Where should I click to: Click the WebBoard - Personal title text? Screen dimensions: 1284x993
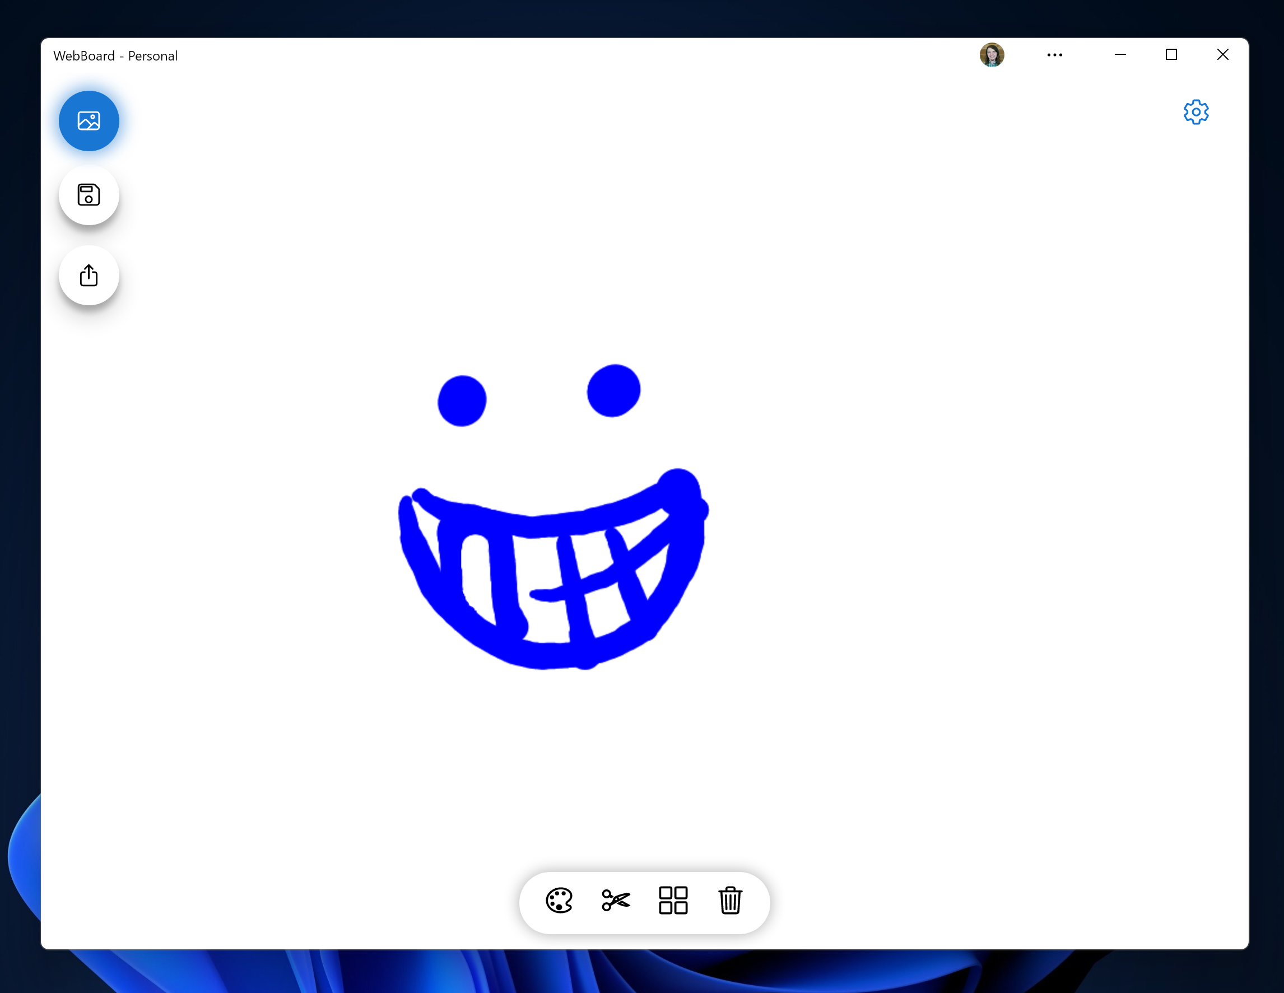tap(115, 56)
